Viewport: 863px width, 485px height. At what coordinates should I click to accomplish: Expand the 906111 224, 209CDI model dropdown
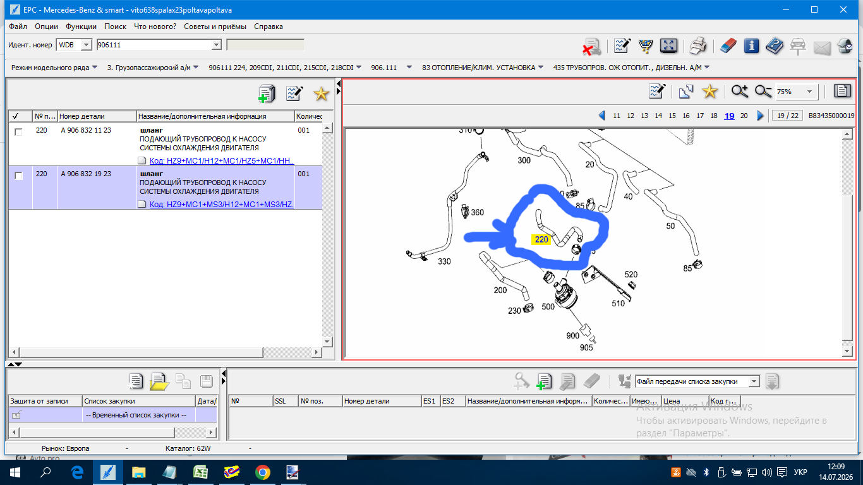click(359, 68)
